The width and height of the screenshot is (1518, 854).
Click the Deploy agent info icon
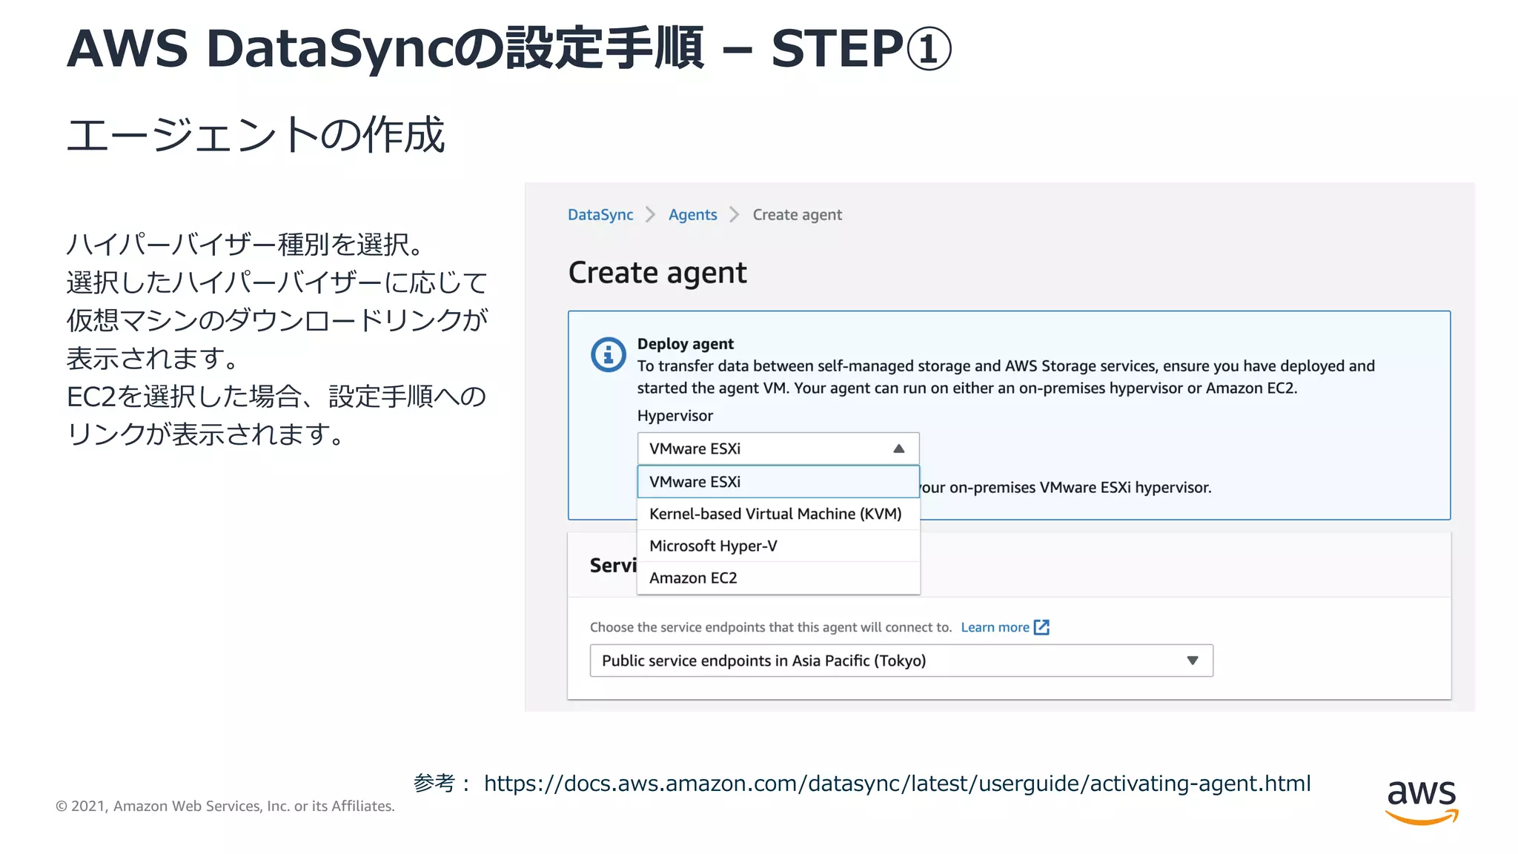click(609, 355)
